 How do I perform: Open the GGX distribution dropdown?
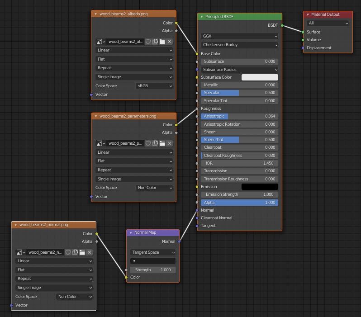(x=239, y=36)
